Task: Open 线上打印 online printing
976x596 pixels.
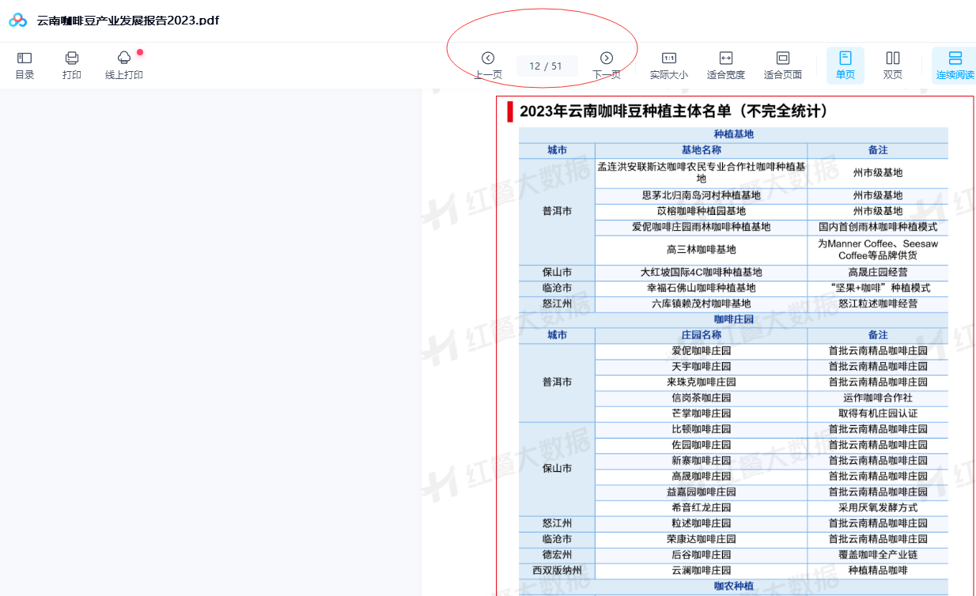Action: point(124,65)
